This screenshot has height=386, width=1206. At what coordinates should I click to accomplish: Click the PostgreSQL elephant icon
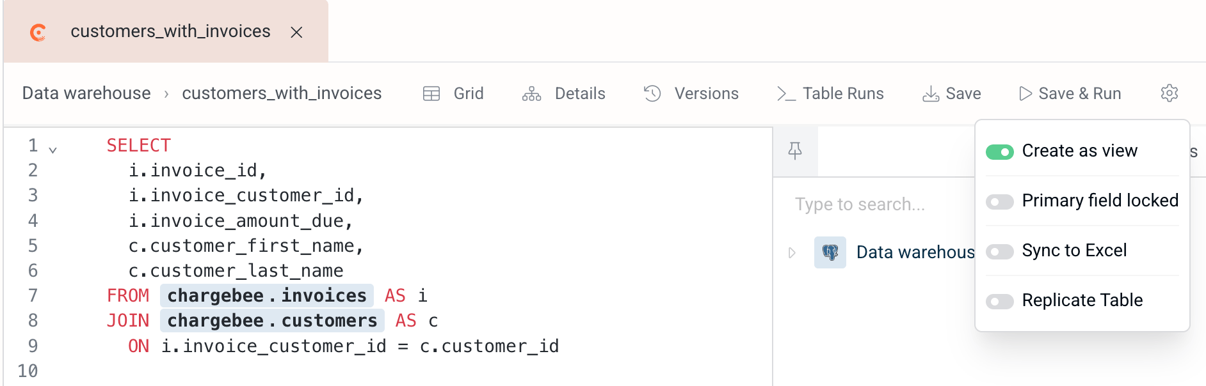(x=830, y=252)
